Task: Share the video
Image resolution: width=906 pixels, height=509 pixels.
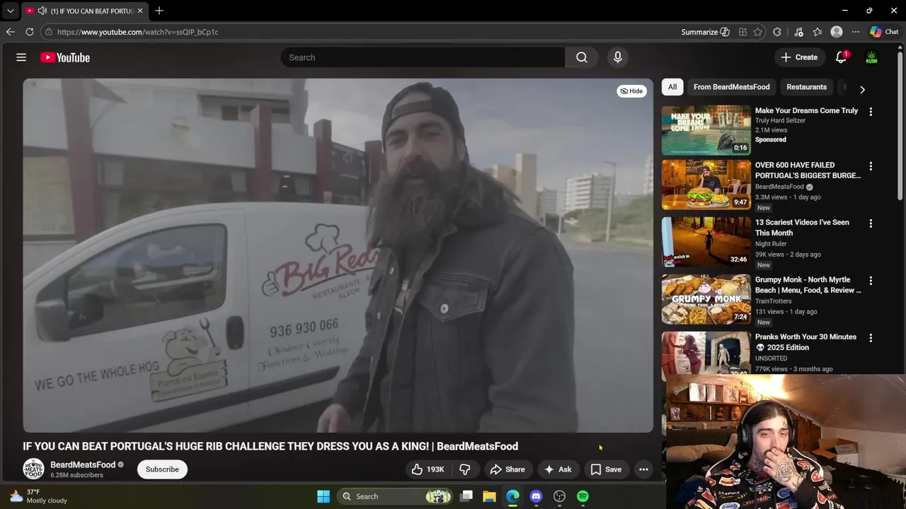Action: pyautogui.click(x=508, y=469)
